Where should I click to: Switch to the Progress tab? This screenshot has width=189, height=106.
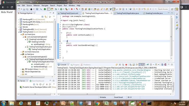point(75,65)
